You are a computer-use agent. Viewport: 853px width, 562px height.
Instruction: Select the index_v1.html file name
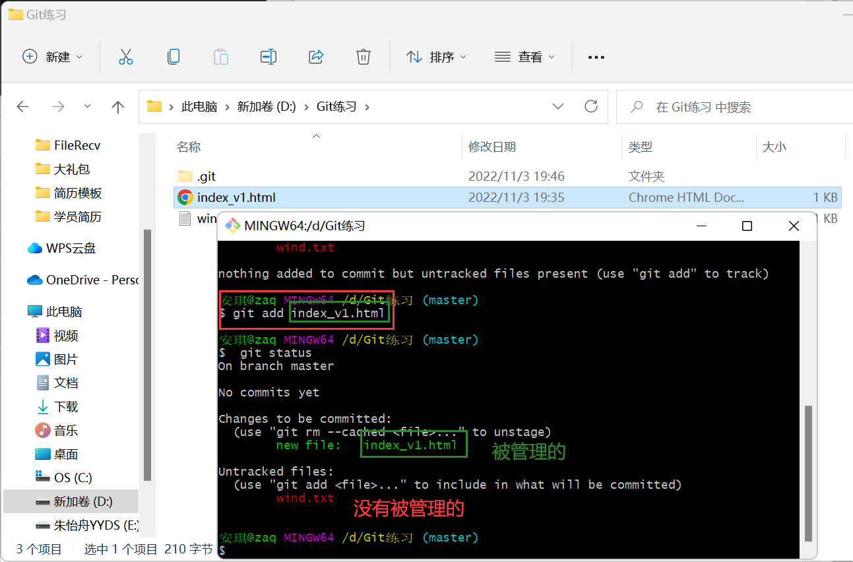(x=236, y=197)
